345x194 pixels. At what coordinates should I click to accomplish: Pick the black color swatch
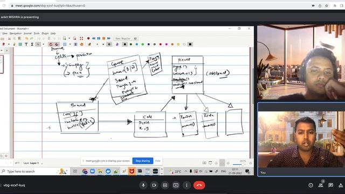(125, 44)
